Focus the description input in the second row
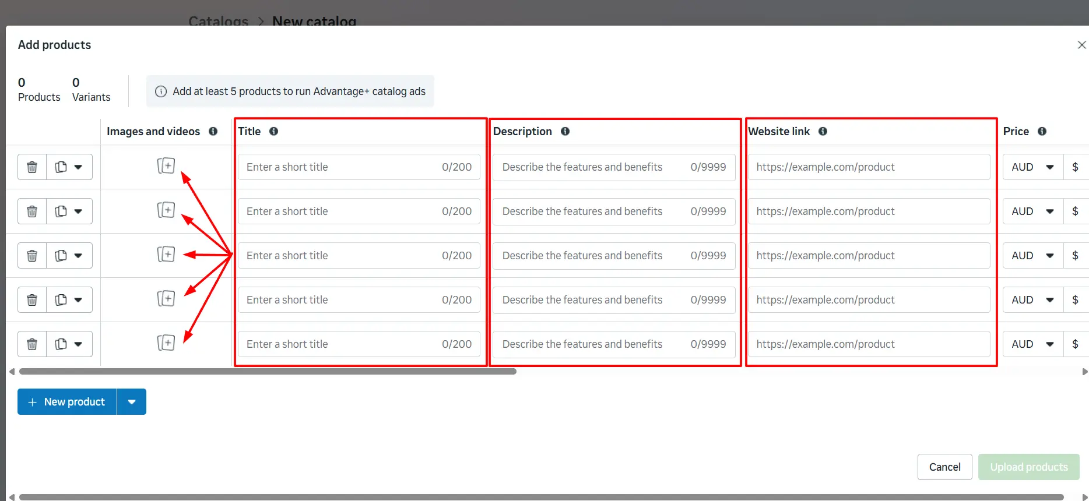Viewport: 1089px width, 501px height. click(x=614, y=211)
